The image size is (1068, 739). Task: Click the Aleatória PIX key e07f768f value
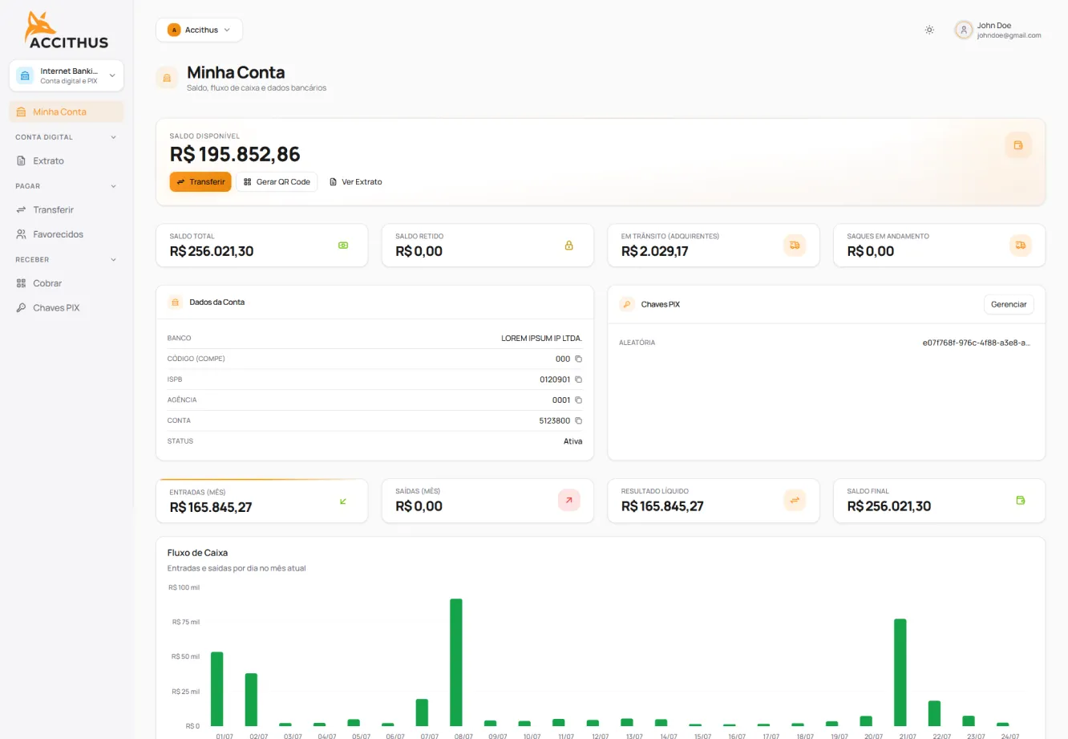(977, 343)
